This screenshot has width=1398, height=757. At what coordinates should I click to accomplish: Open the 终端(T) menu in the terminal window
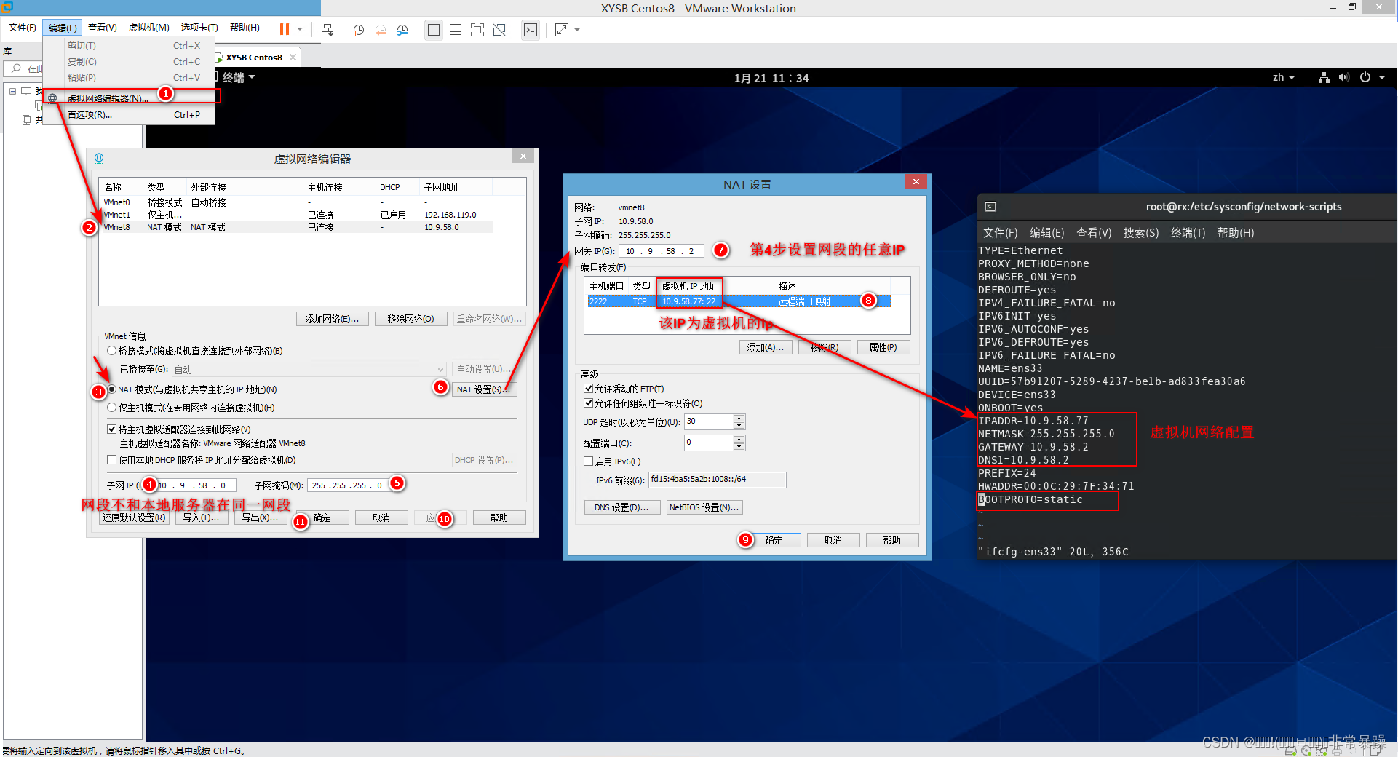[1188, 233]
